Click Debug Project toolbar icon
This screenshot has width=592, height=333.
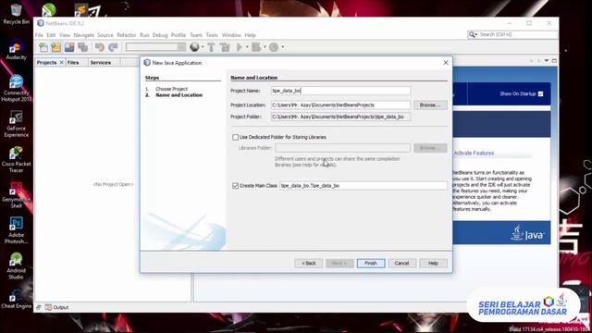click(256, 47)
